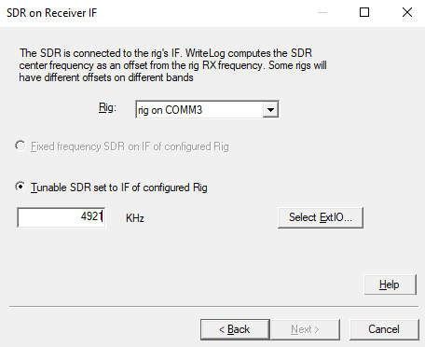Open the Select ExtIO dialog

tap(321, 217)
